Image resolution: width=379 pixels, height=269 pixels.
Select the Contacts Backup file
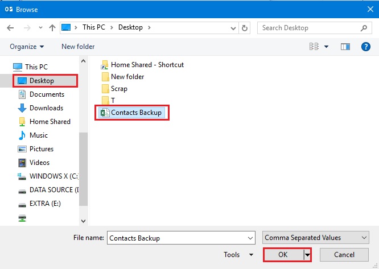pyautogui.click(x=135, y=113)
